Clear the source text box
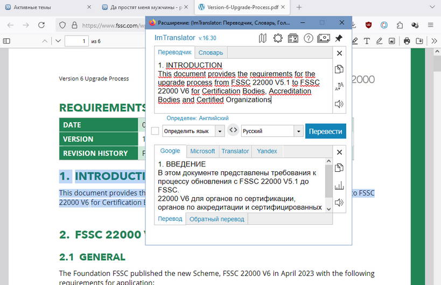Screen dimensions: 441x285 [x=339, y=53]
